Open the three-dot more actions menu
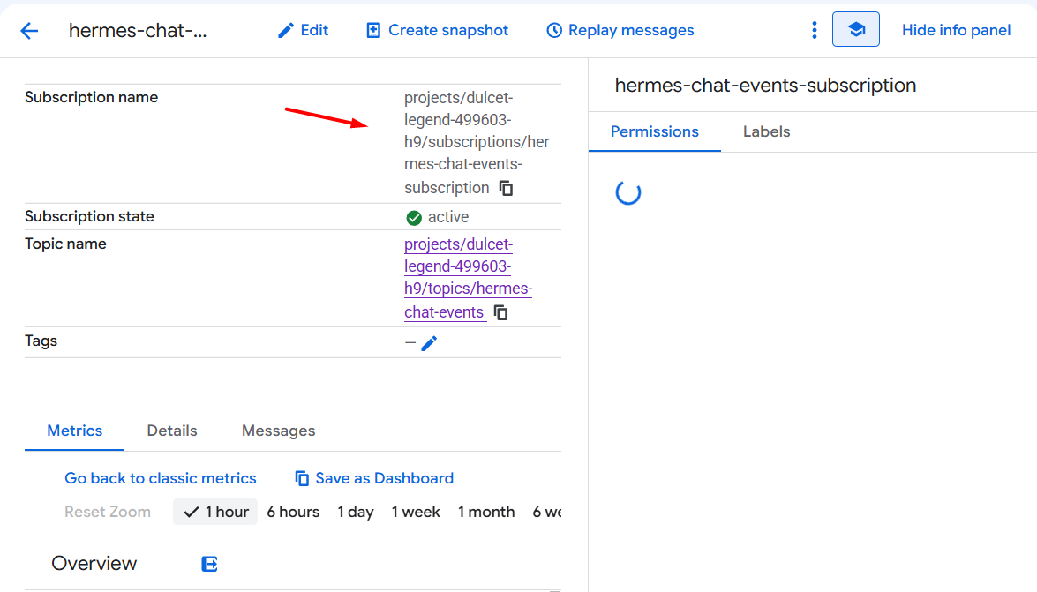 (x=814, y=30)
